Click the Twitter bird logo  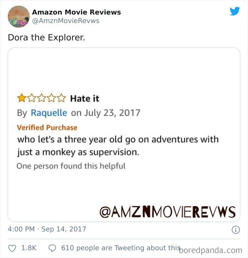235,11
